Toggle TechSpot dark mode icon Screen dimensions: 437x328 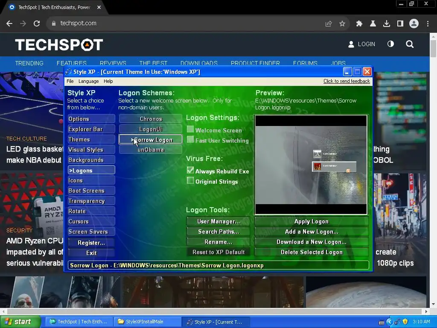click(391, 44)
